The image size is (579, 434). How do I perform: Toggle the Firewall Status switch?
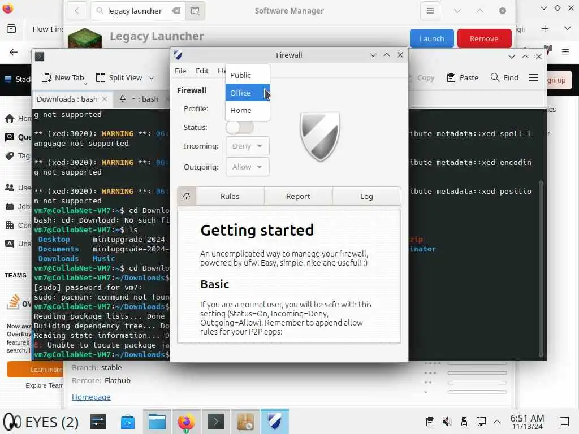pyautogui.click(x=240, y=128)
